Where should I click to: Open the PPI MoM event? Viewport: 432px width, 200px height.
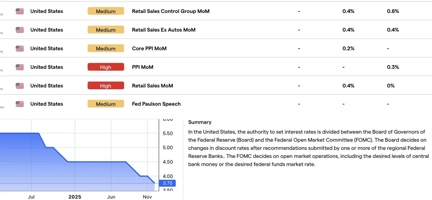[143, 67]
